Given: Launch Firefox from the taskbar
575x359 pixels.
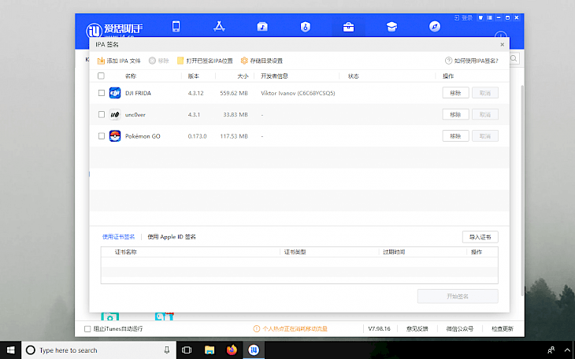Looking at the screenshot, I should click(232, 350).
